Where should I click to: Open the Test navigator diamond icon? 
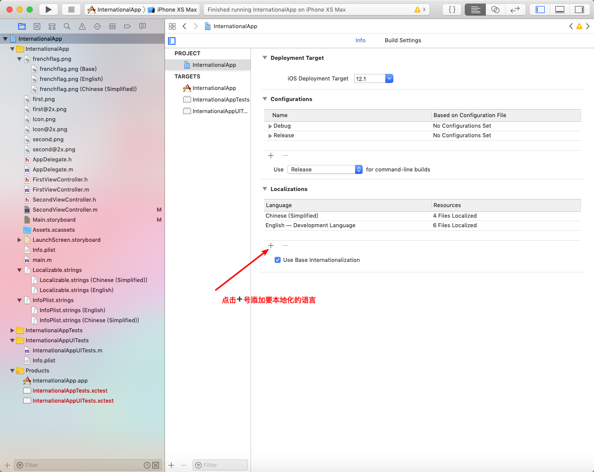[98, 26]
